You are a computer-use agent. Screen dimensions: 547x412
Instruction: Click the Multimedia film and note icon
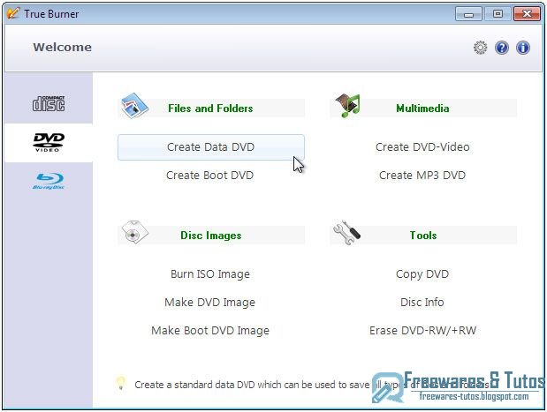(348, 106)
